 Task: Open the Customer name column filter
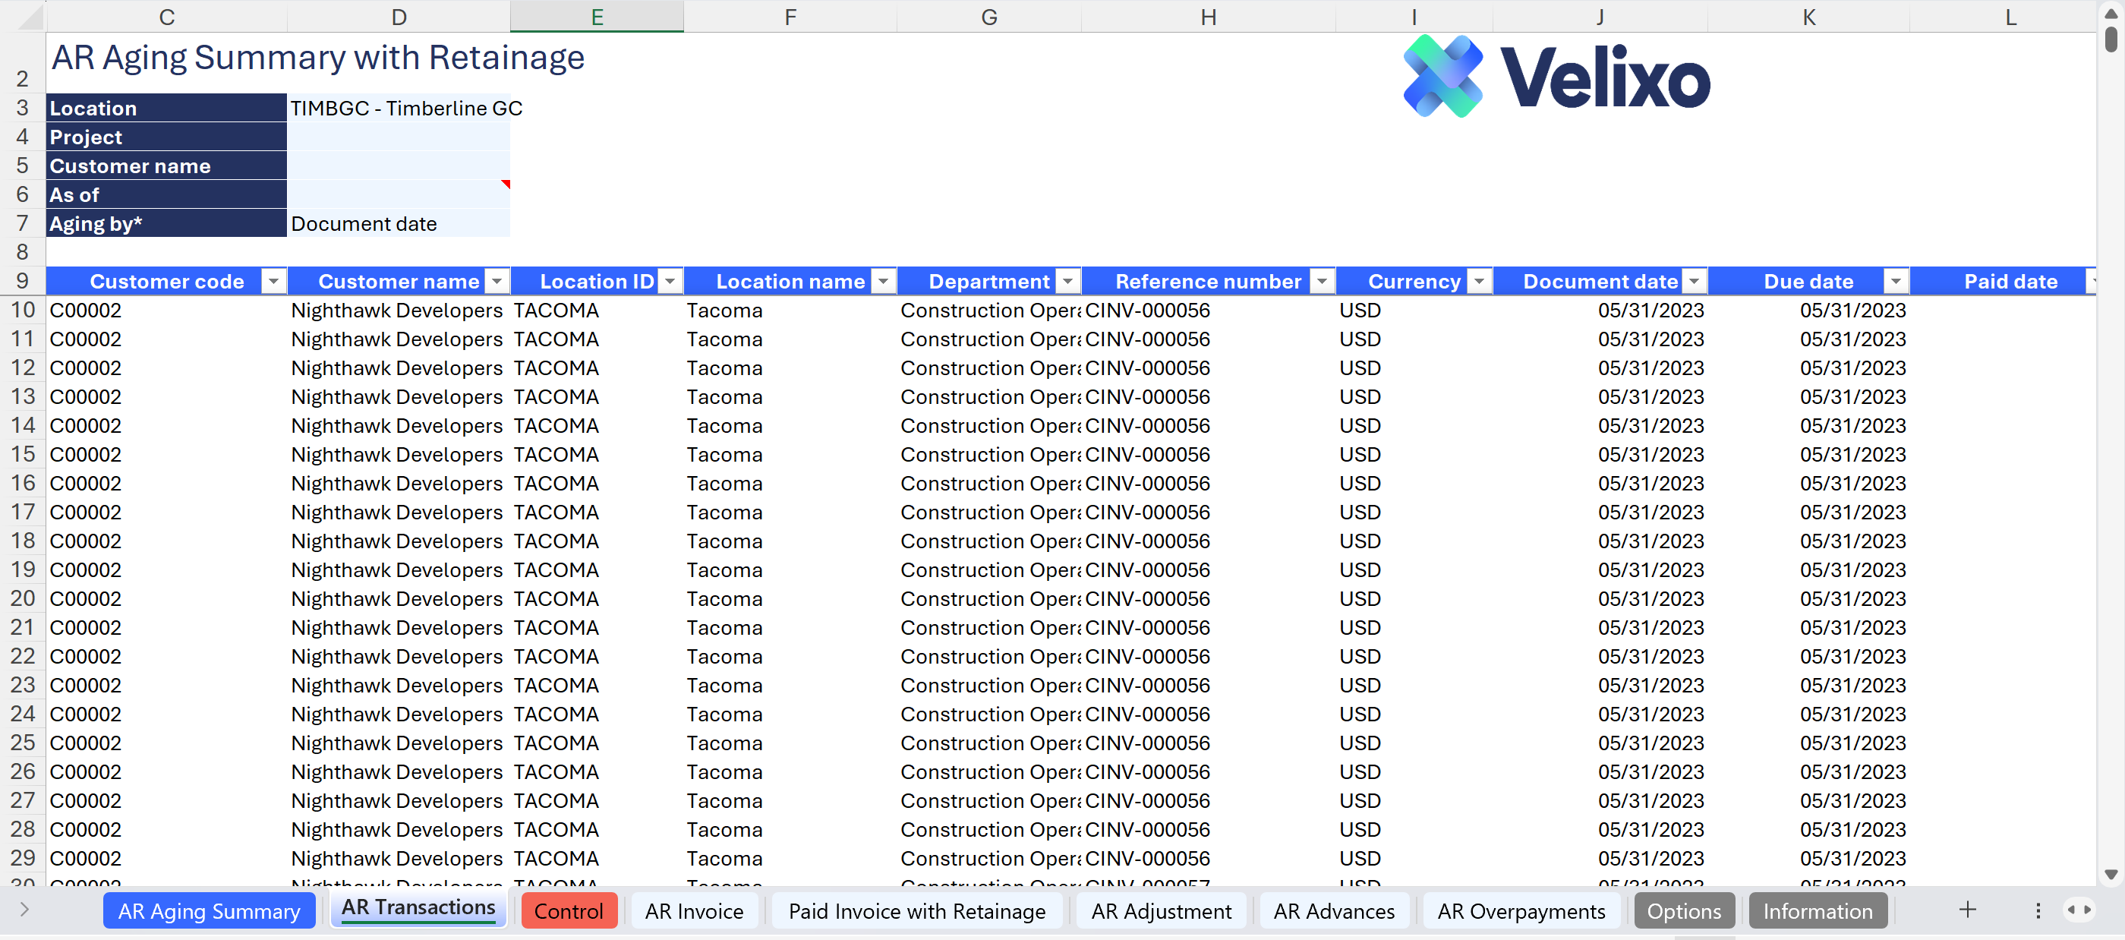[497, 282]
